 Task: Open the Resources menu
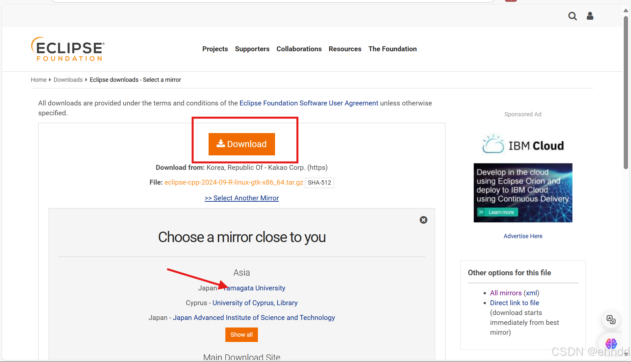coord(345,49)
